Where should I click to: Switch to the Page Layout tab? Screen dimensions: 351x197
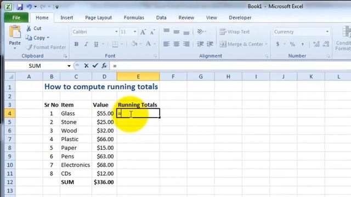point(98,18)
